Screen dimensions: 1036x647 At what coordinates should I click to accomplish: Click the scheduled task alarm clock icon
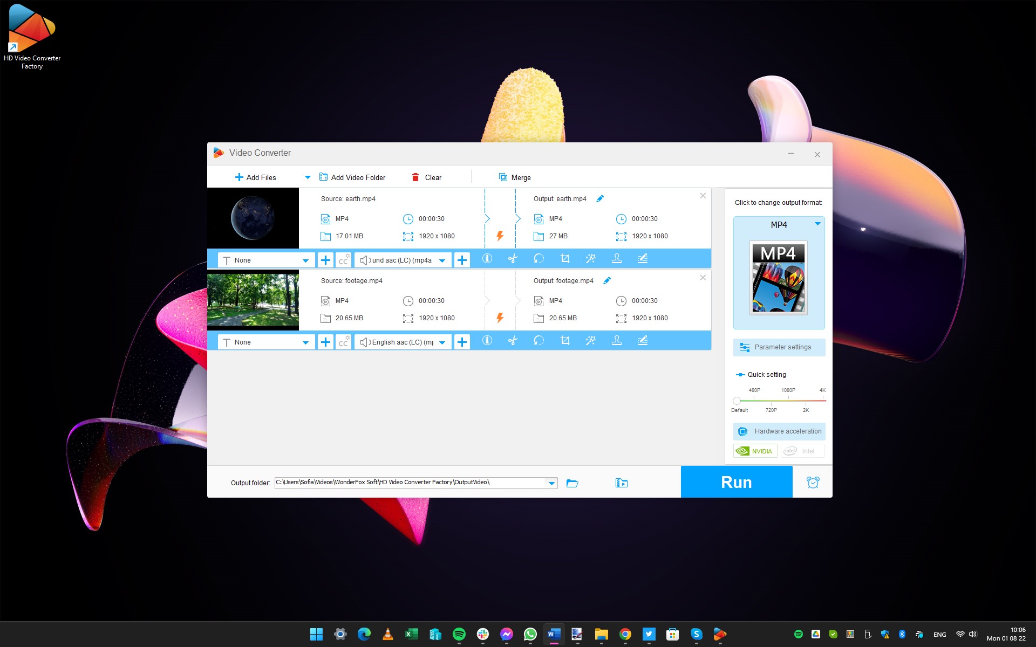pos(813,481)
